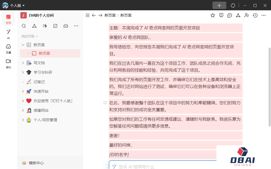Go back with the left arrow
The width and height of the screenshot is (271, 169).
tap(94, 15)
